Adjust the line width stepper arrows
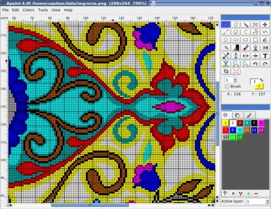Viewport: 271px width, 209px height. [x=235, y=80]
